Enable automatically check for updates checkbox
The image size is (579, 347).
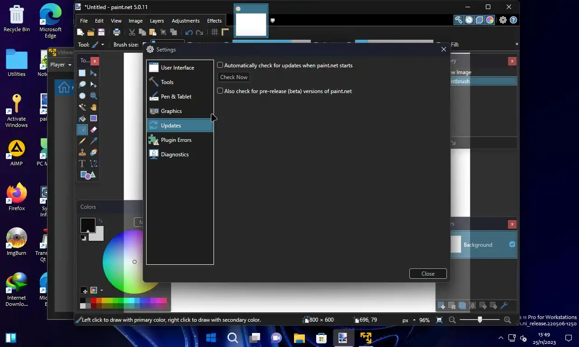(x=220, y=65)
